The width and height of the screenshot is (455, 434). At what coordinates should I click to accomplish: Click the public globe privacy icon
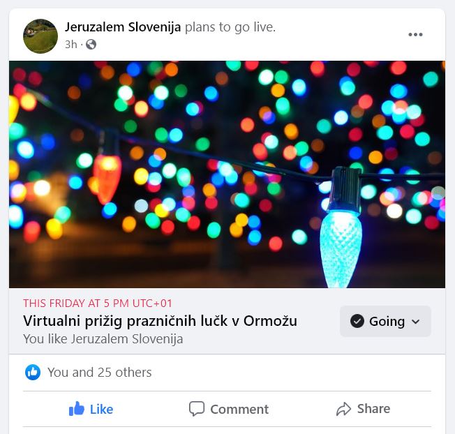(91, 45)
